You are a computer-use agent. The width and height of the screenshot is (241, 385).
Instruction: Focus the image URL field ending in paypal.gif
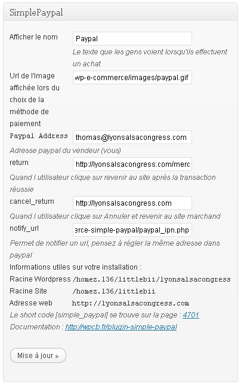[x=132, y=78]
